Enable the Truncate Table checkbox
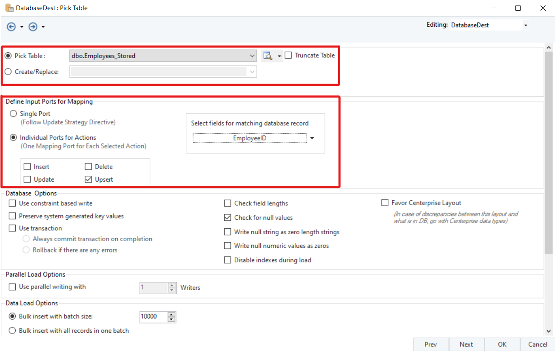This screenshot has width=555, height=351. coord(288,55)
